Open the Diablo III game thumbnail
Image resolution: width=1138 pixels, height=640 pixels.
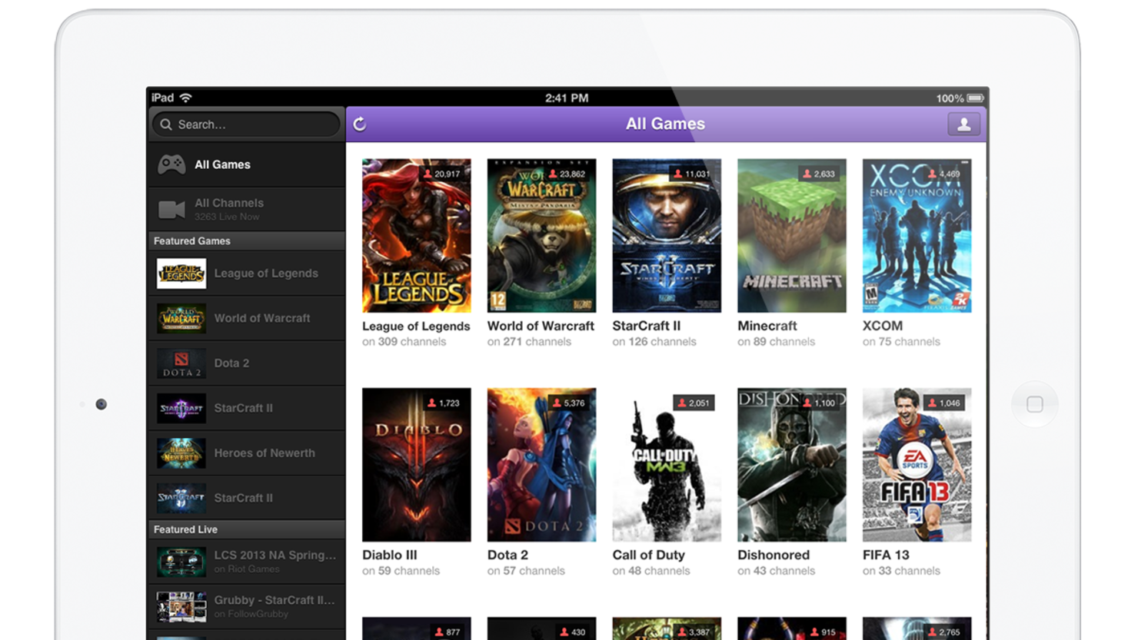[416, 464]
